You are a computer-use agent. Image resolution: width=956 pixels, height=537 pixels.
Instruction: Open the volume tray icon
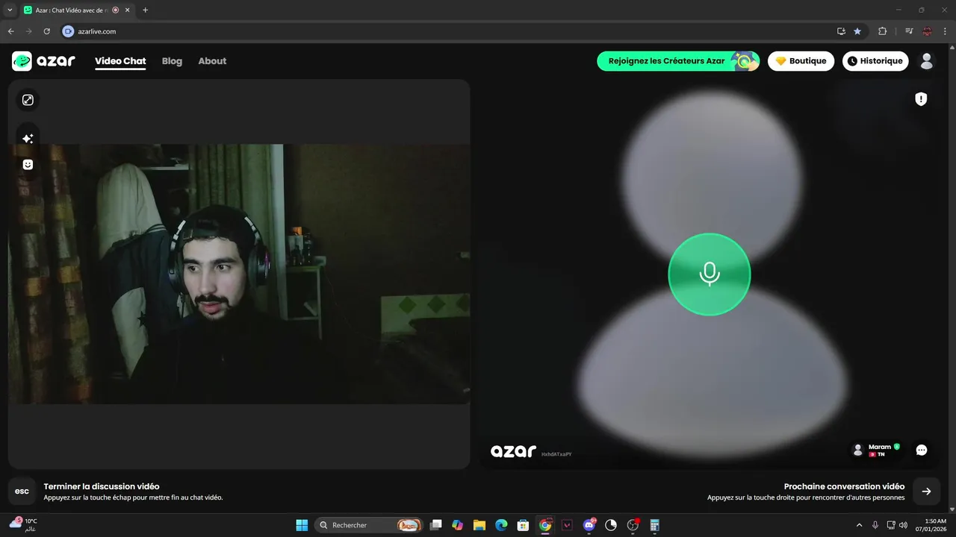click(904, 525)
